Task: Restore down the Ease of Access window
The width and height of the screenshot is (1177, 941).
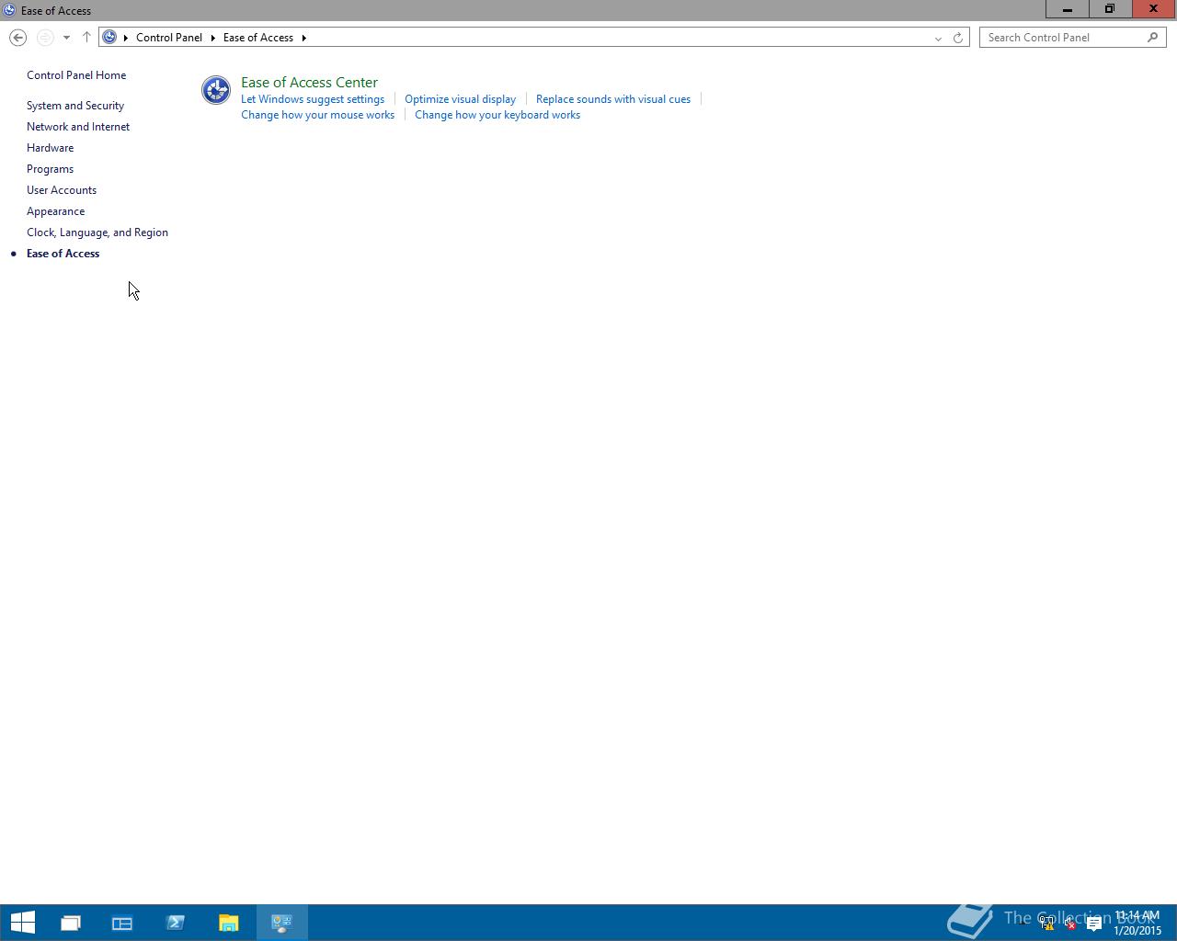Action: 1110,9
